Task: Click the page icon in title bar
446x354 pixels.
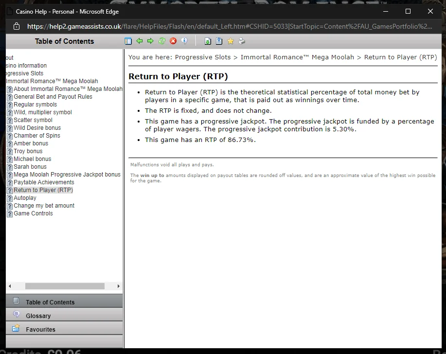Action: tap(10, 12)
